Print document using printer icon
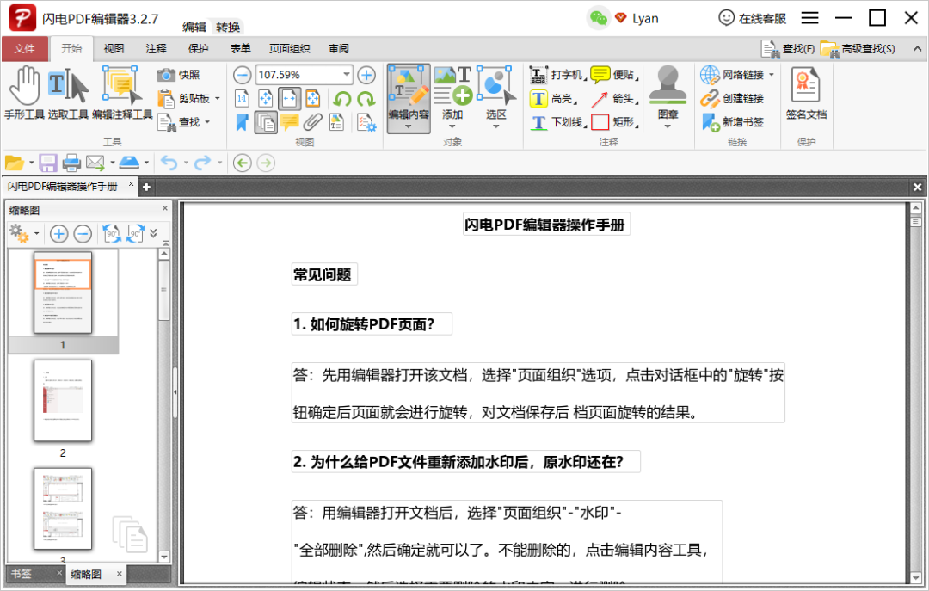 click(x=71, y=163)
